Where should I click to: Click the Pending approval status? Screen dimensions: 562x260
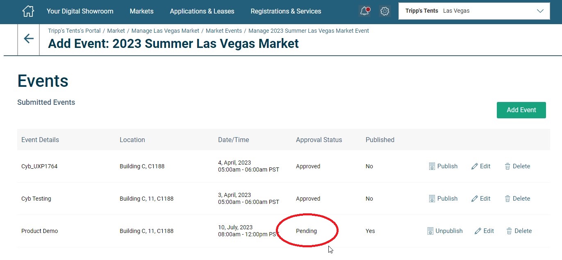306,231
